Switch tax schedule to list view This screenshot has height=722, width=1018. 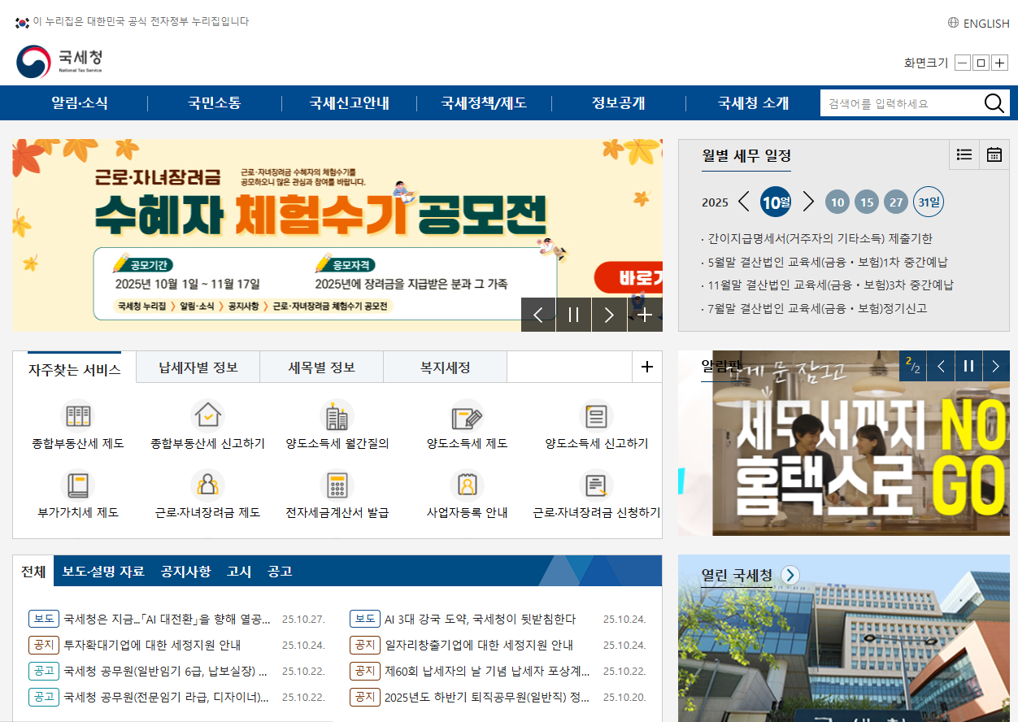coord(964,154)
